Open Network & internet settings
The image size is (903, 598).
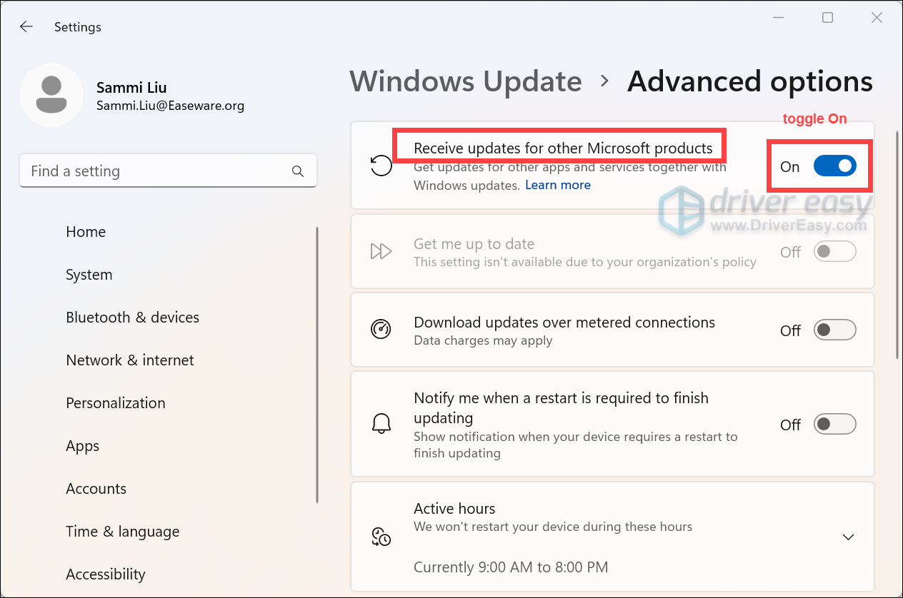point(130,360)
